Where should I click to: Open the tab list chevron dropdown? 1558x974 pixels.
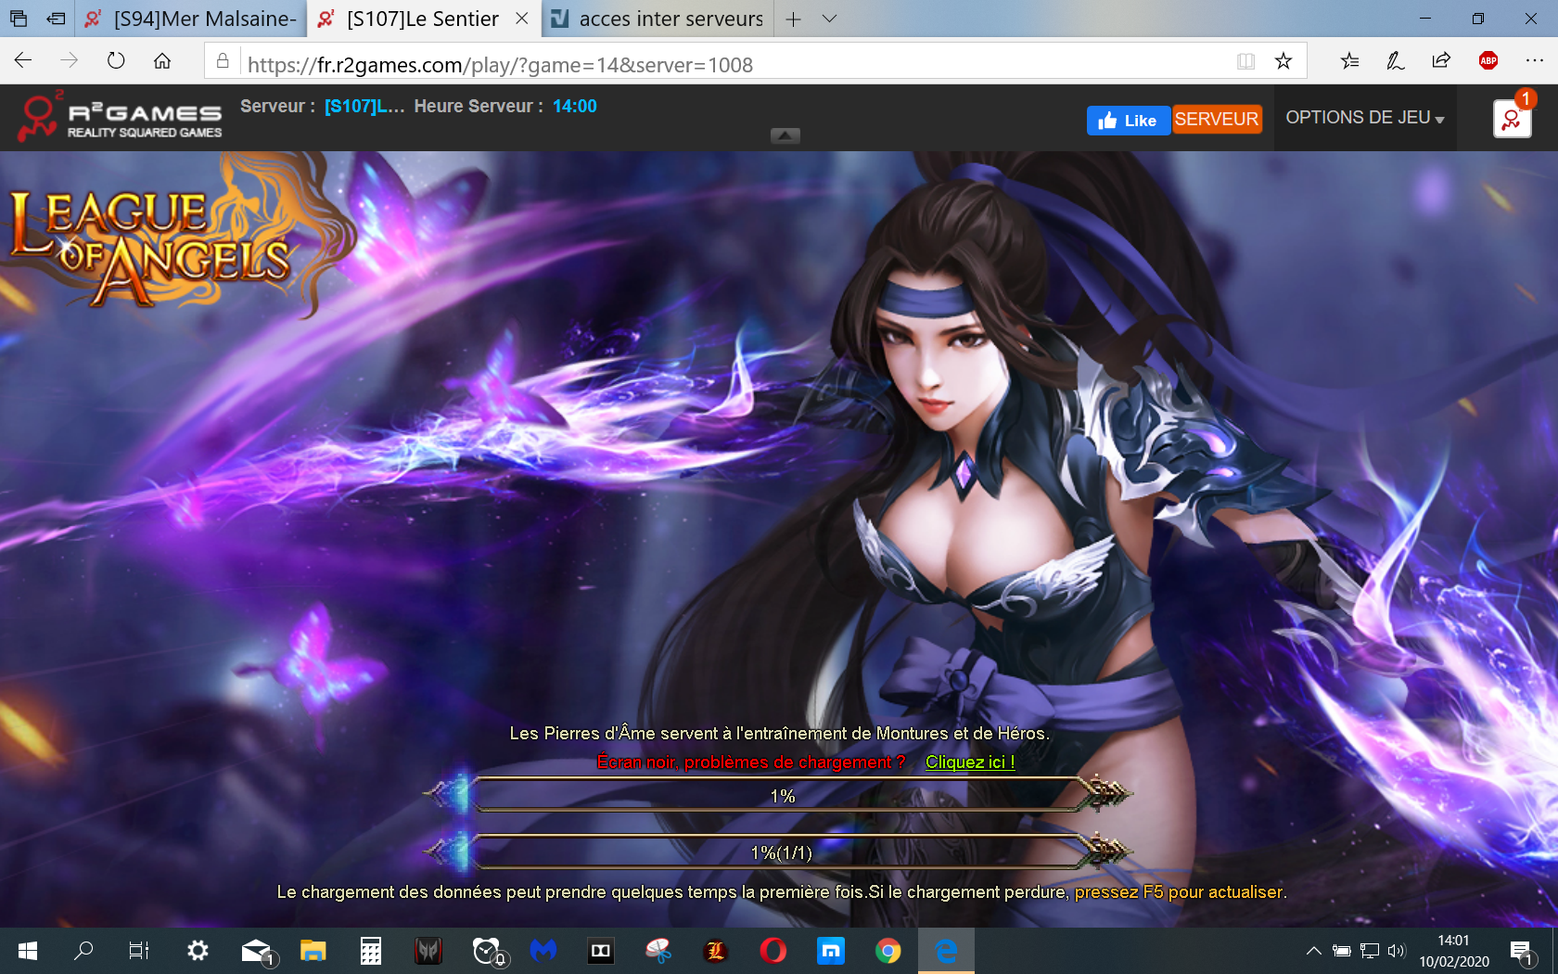830,19
